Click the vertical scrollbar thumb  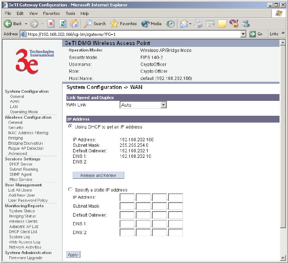point(283,137)
